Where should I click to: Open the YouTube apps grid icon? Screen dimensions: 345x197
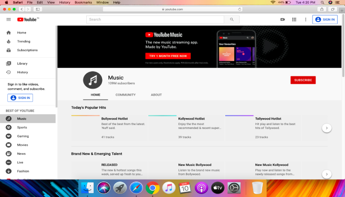294,19
